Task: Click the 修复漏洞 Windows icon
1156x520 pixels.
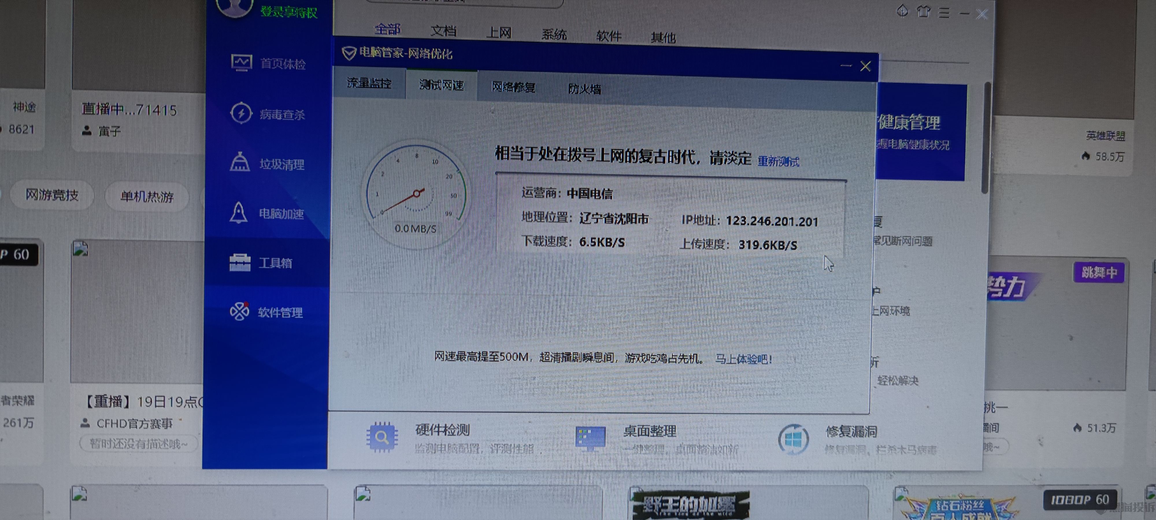Action: [x=793, y=439]
